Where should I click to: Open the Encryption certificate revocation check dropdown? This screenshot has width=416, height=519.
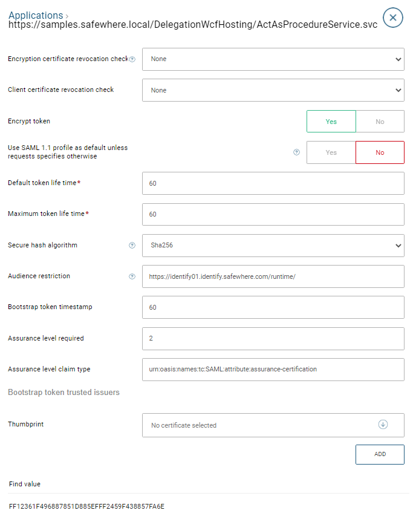(x=272, y=59)
